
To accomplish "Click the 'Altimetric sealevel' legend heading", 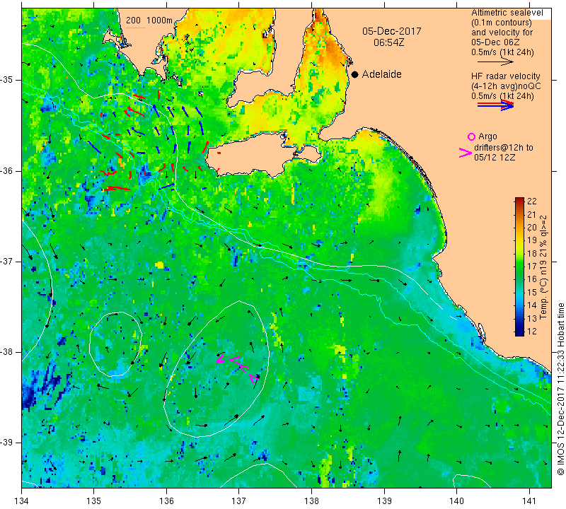I will pyautogui.click(x=507, y=13).
